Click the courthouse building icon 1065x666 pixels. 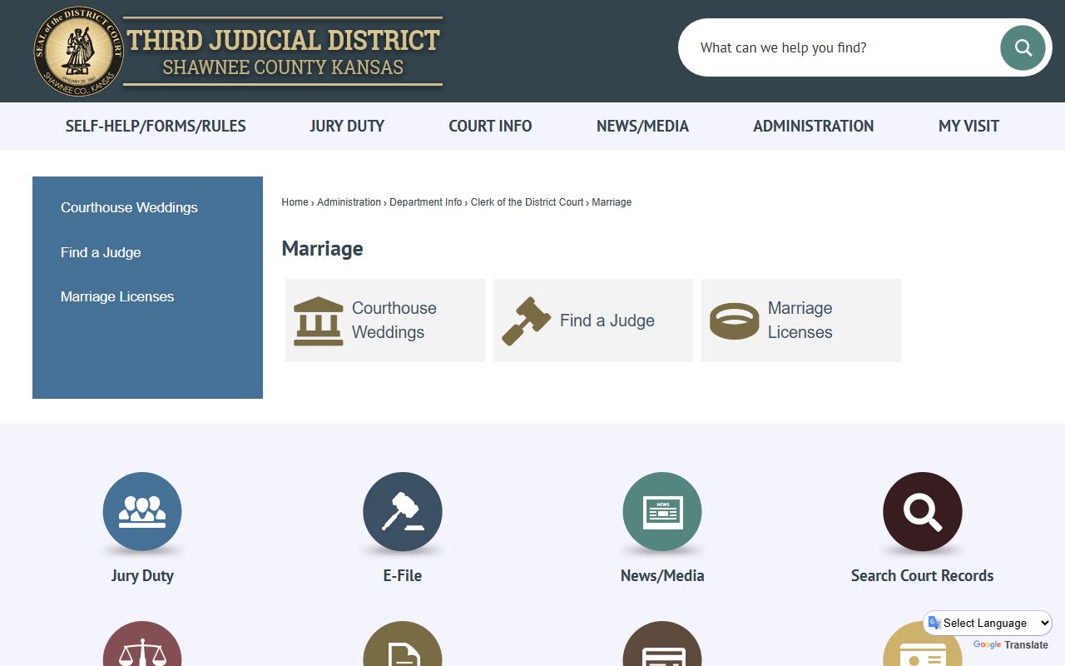pos(318,321)
